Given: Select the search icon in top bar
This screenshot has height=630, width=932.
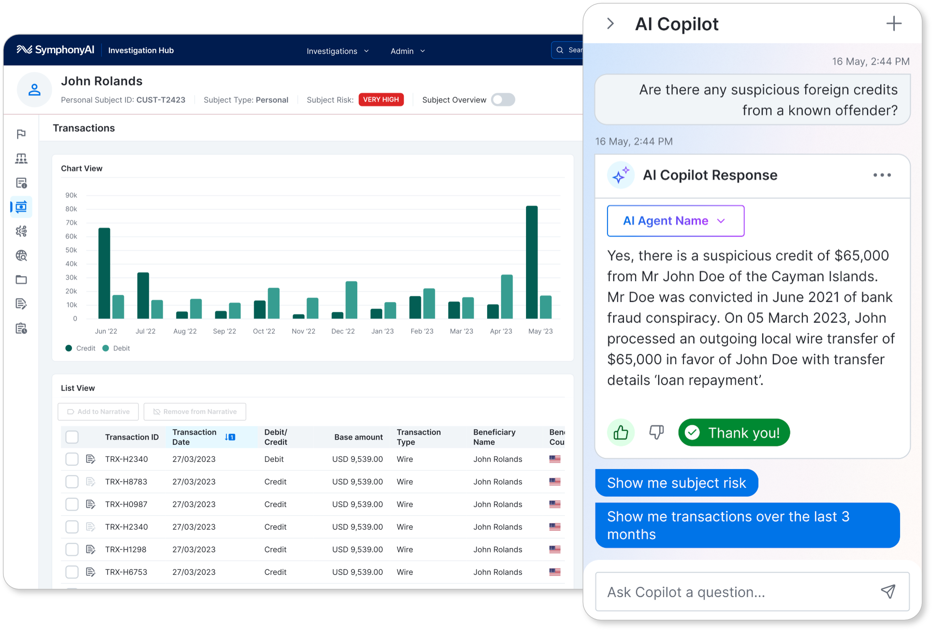Looking at the screenshot, I should pos(561,50).
